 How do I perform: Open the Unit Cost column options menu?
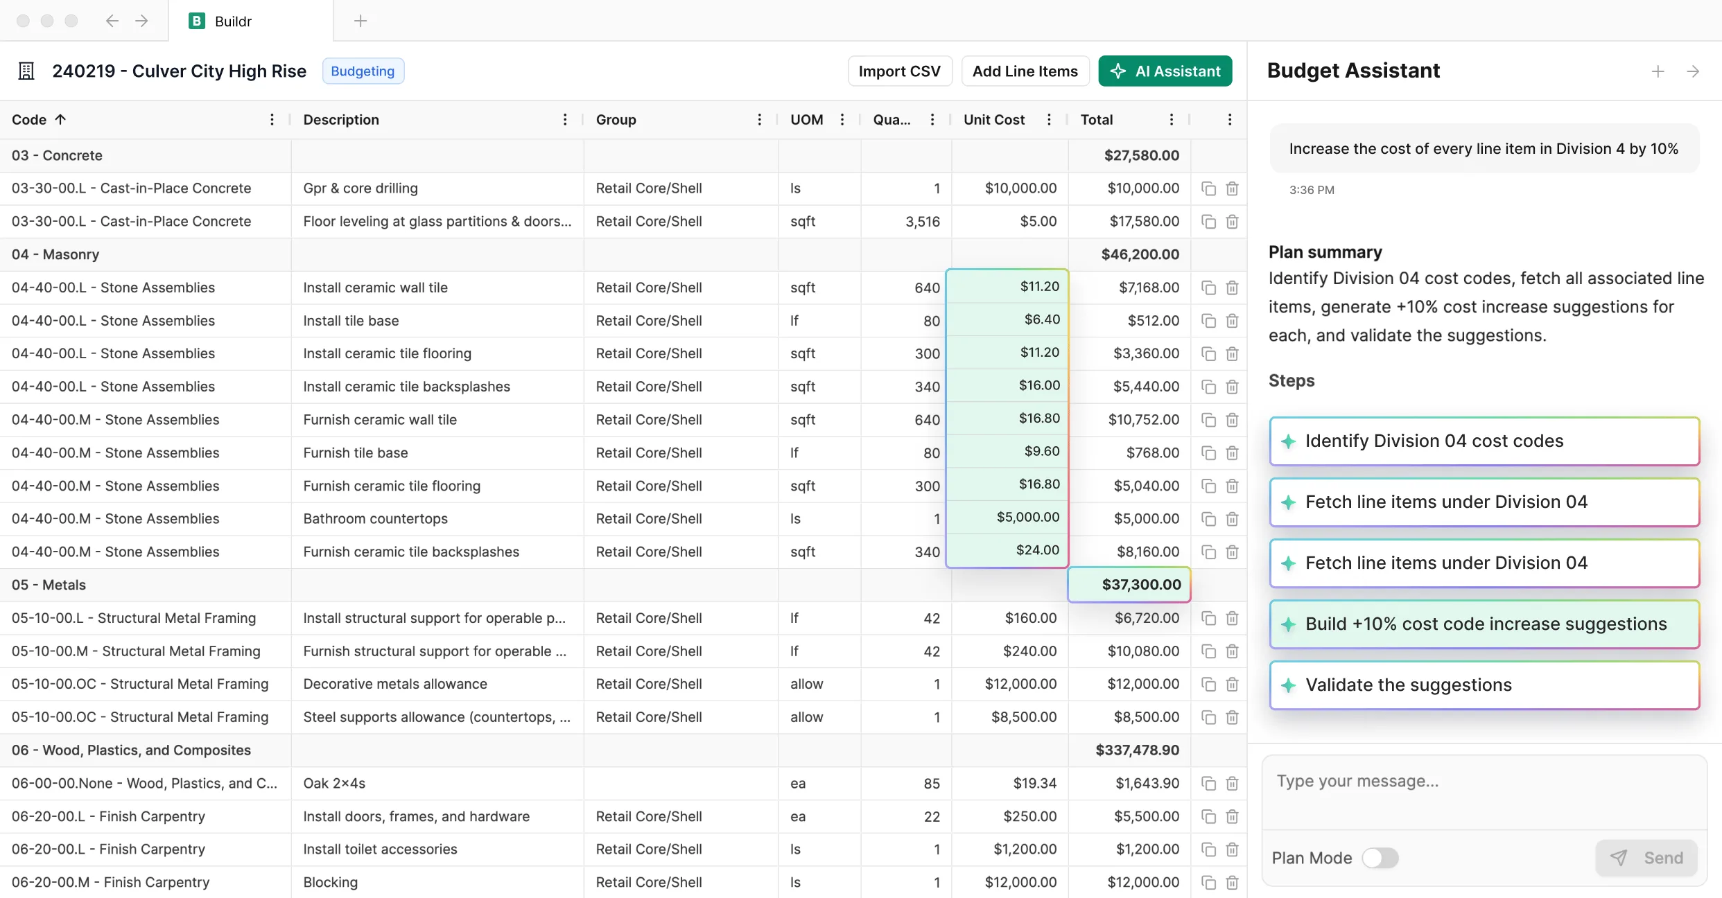point(1049,119)
